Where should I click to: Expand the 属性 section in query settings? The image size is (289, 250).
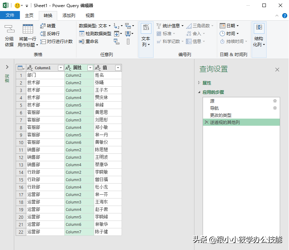[199, 83]
